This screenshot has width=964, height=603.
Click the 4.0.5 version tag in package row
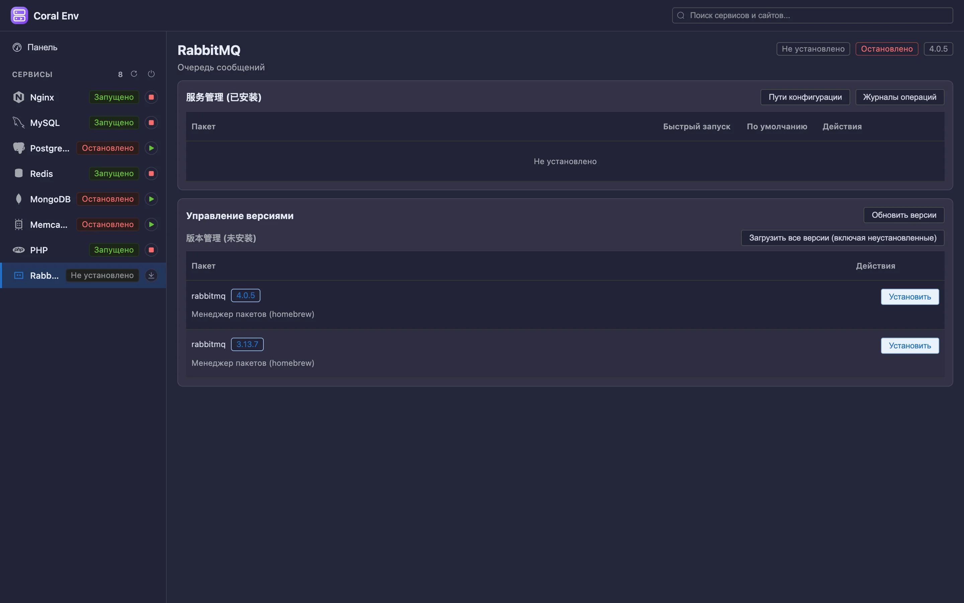[245, 295]
